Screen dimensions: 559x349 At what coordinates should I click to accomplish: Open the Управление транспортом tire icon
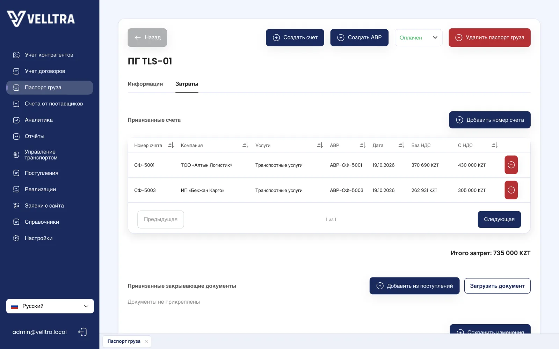tap(16, 155)
